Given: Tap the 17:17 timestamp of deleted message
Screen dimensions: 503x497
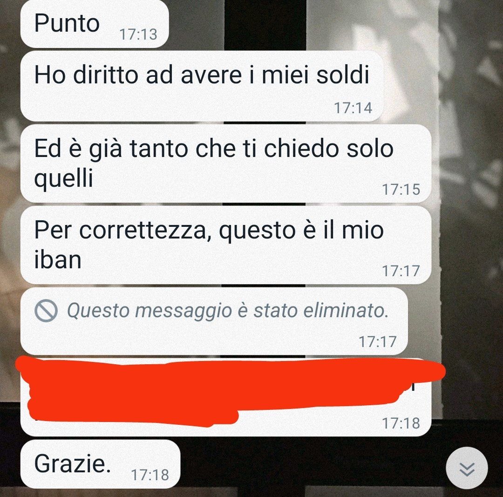Looking at the screenshot, I should coord(378,342).
